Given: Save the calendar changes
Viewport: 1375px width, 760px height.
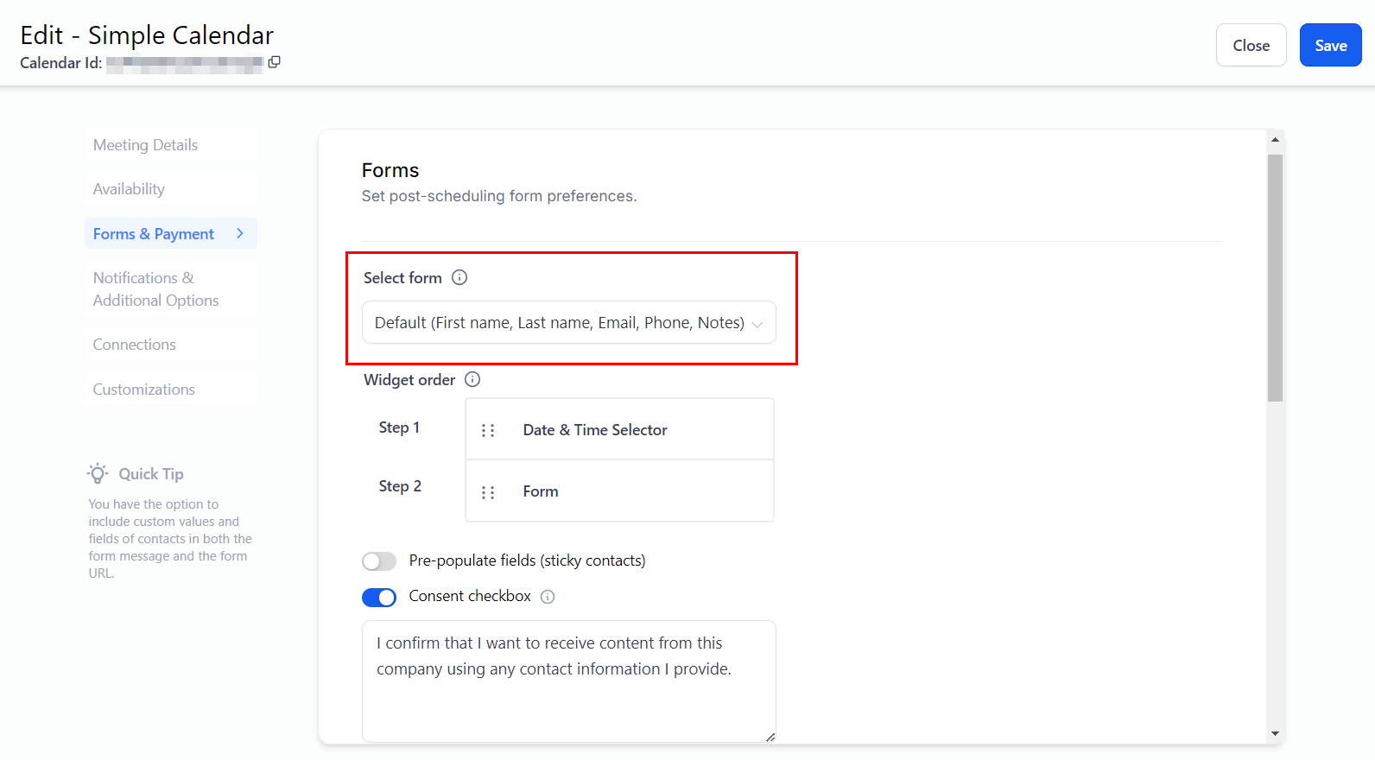Looking at the screenshot, I should pyautogui.click(x=1330, y=46).
